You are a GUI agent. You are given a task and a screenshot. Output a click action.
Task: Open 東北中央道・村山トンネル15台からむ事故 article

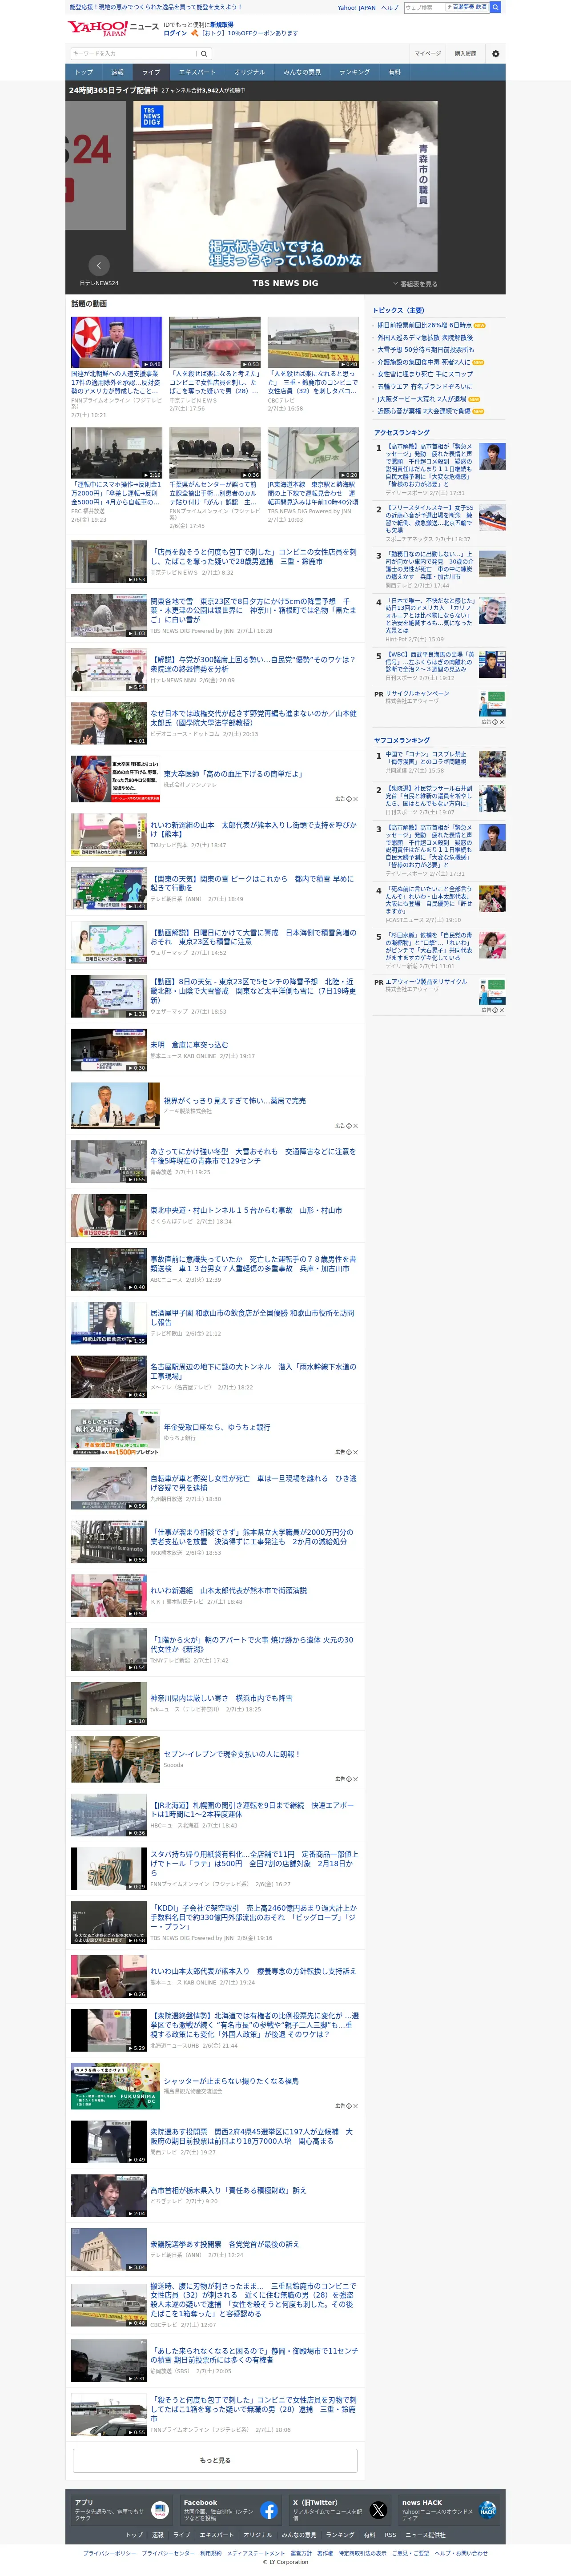[246, 1210]
